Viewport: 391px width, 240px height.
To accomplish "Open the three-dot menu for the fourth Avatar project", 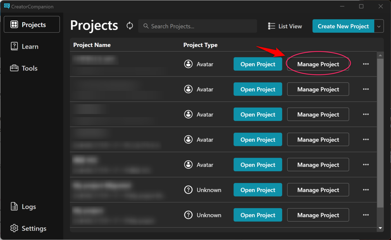I will tap(366, 140).
